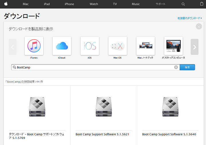The width and height of the screenshot is (206, 145).
Task: Show next products with right chevron
Action: [x=195, y=47]
